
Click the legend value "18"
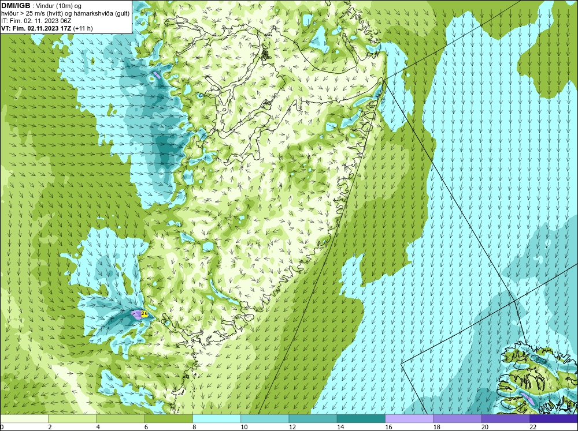click(437, 427)
